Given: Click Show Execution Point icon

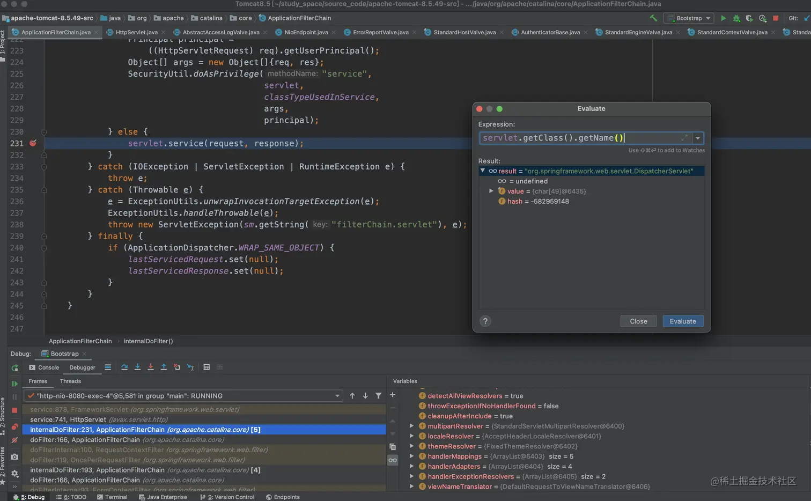Looking at the screenshot, I should (x=108, y=367).
